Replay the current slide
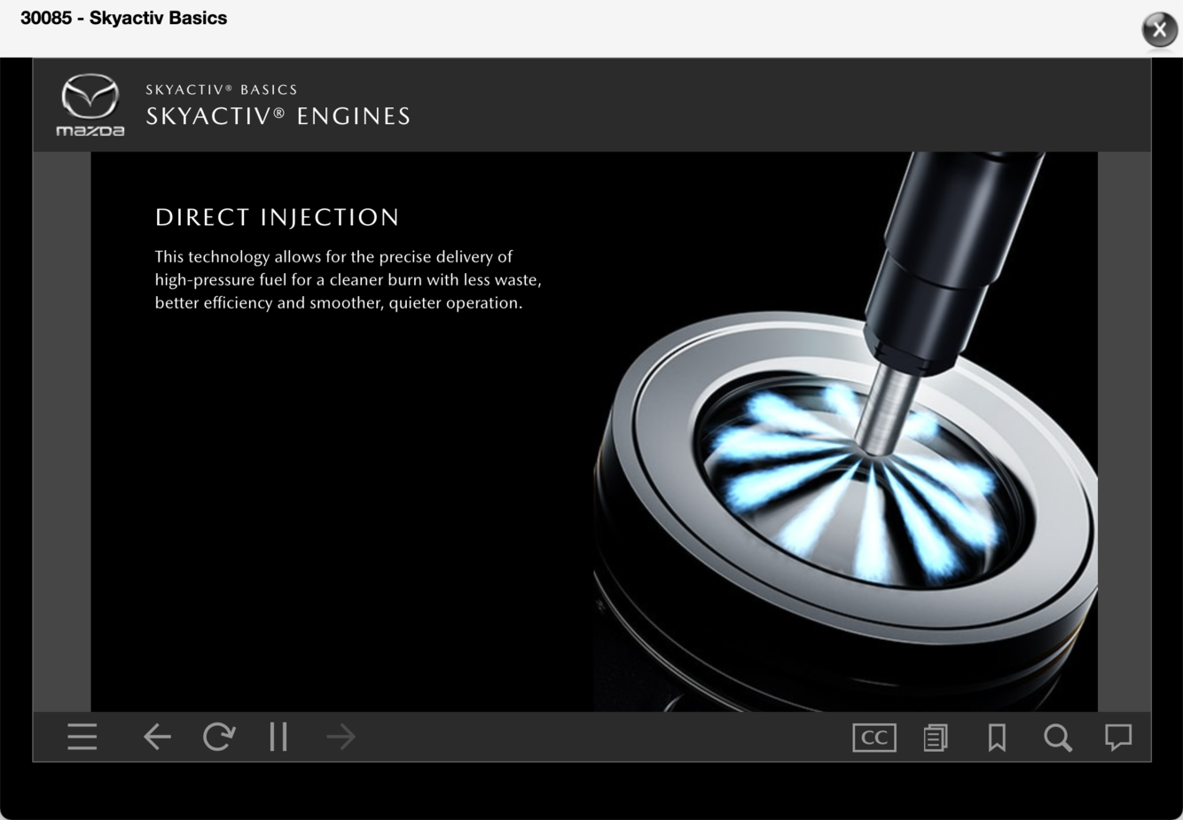The height and width of the screenshot is (820, 1183). [218, 737]
